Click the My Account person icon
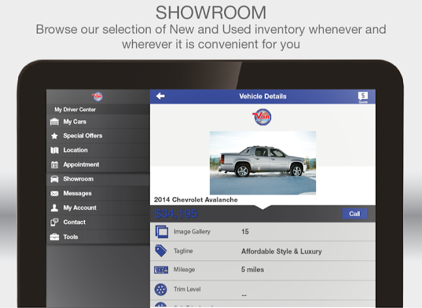This screenshot has height=308, width=422. 54,208
